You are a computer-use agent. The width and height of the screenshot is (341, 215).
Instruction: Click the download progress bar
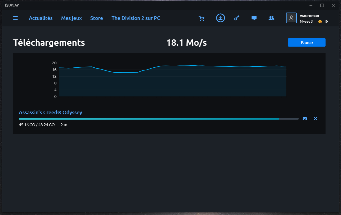point(159,119)
